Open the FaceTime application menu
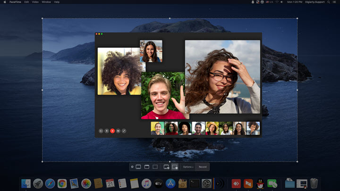340x191 pixels. (x=15, y=2)
